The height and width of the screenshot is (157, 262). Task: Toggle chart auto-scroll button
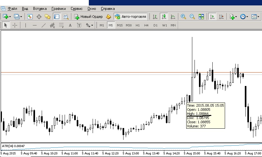(212, 17)
